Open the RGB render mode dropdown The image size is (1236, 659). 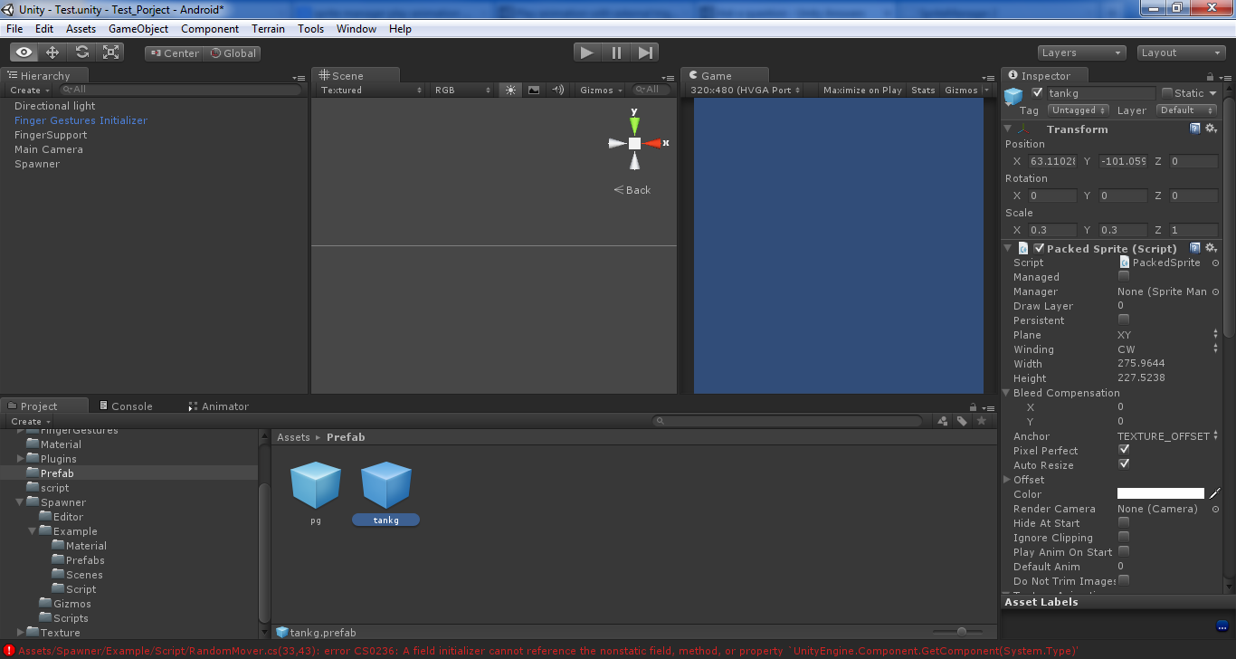462,90
